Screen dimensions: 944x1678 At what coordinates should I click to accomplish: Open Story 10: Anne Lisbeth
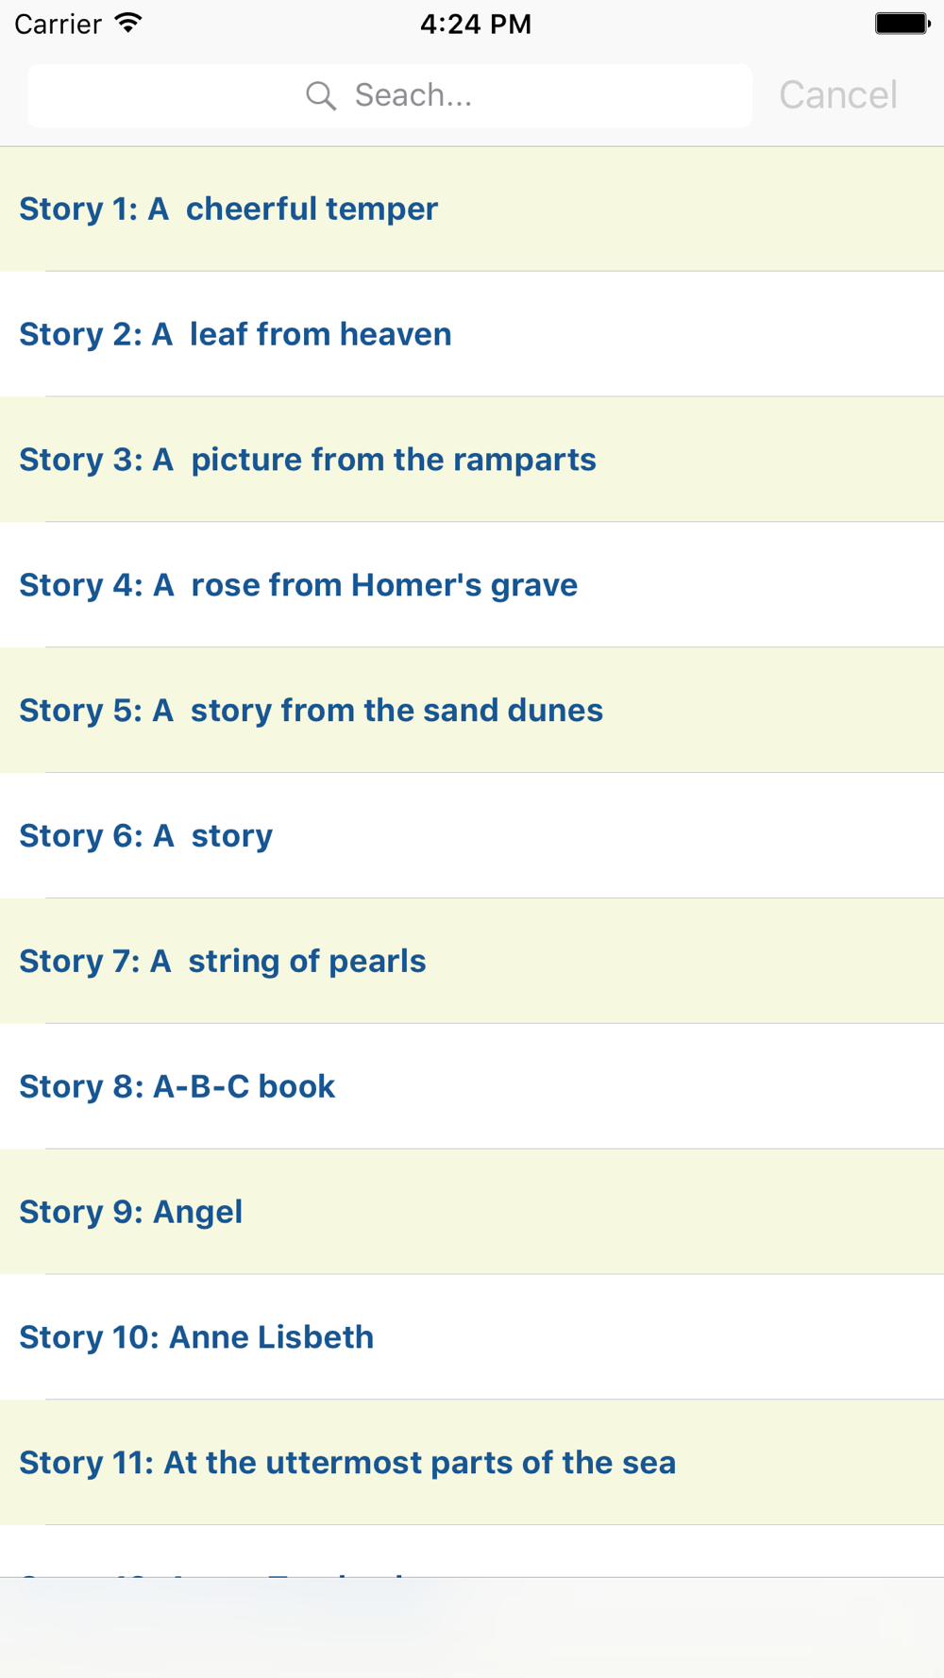[x=472, y=1337]
